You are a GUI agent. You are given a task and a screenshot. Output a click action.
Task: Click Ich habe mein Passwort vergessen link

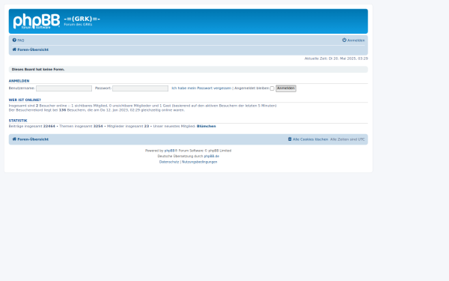click(201, 88)
